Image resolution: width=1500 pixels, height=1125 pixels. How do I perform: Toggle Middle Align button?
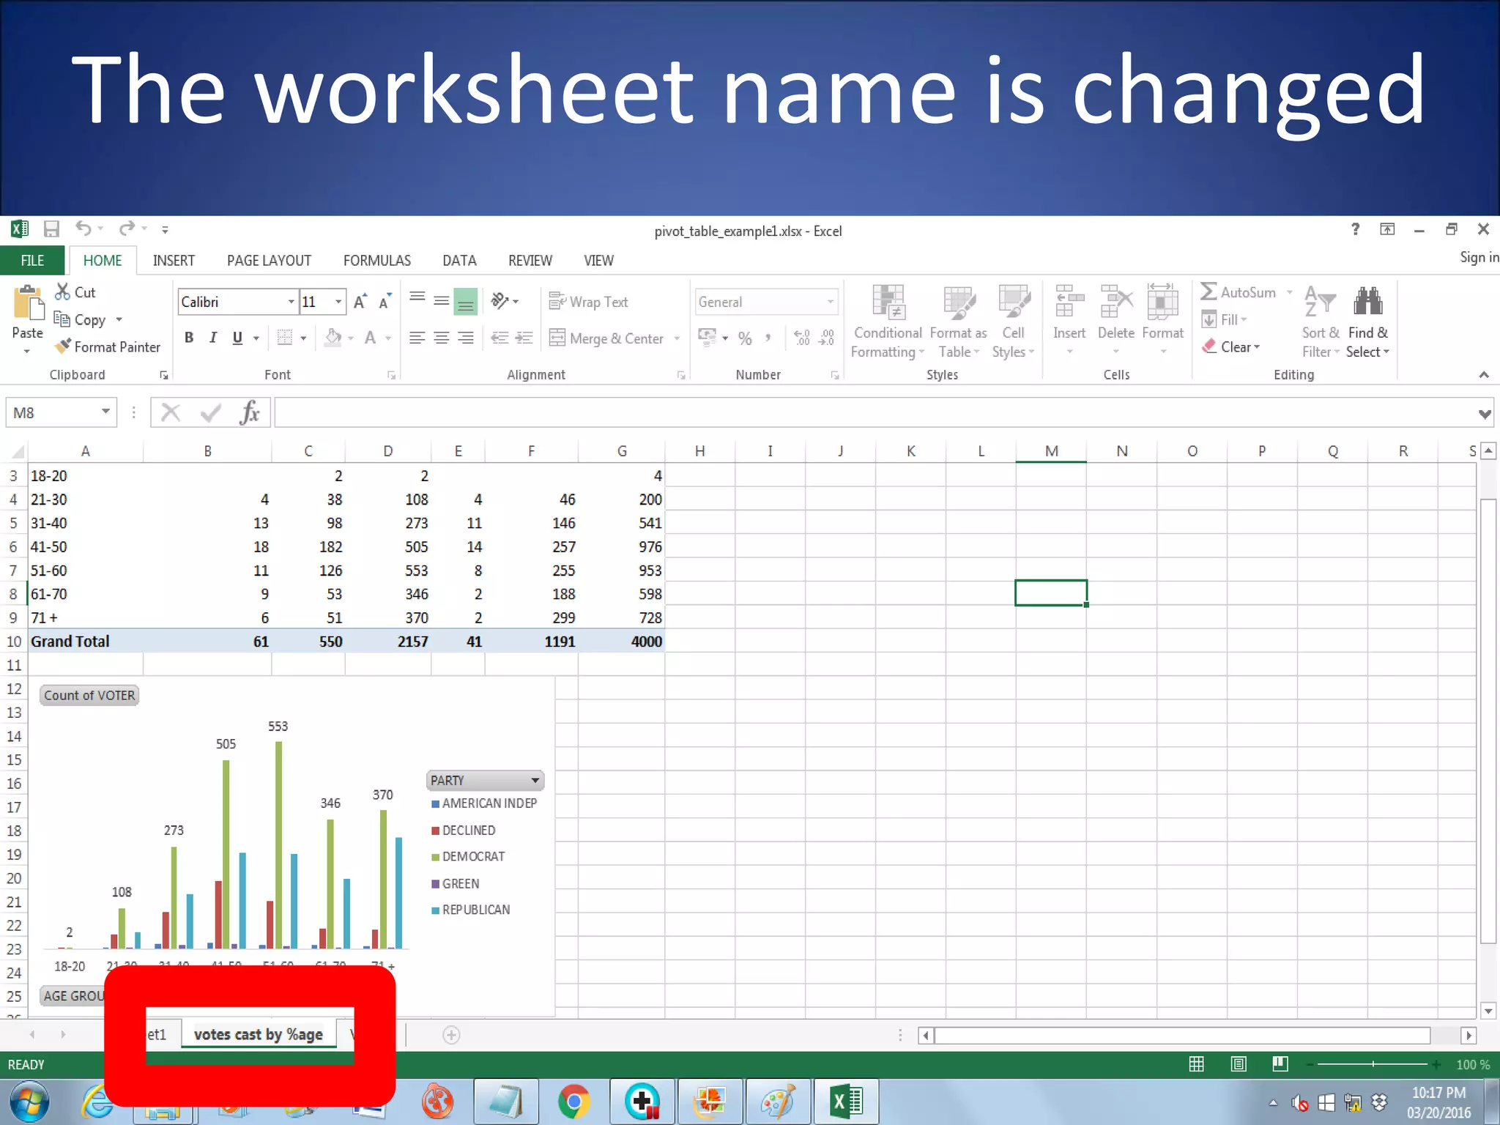pyautogui.click(x=442, y=301)
